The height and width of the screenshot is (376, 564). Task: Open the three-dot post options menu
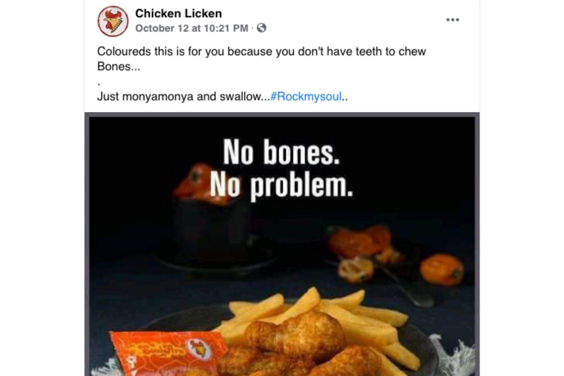coord(452,20)
